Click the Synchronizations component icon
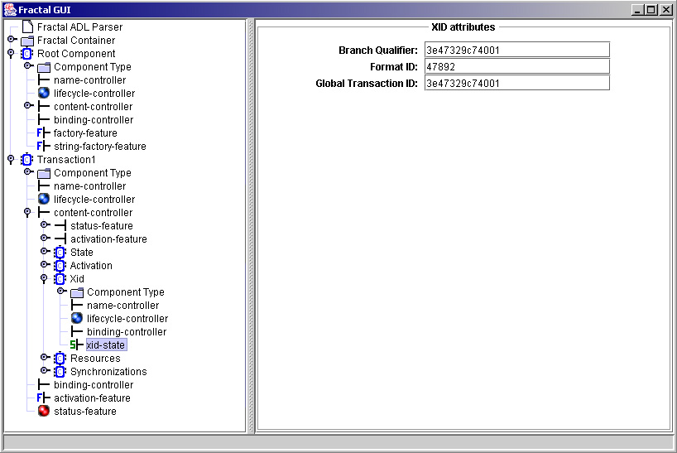 60,372
